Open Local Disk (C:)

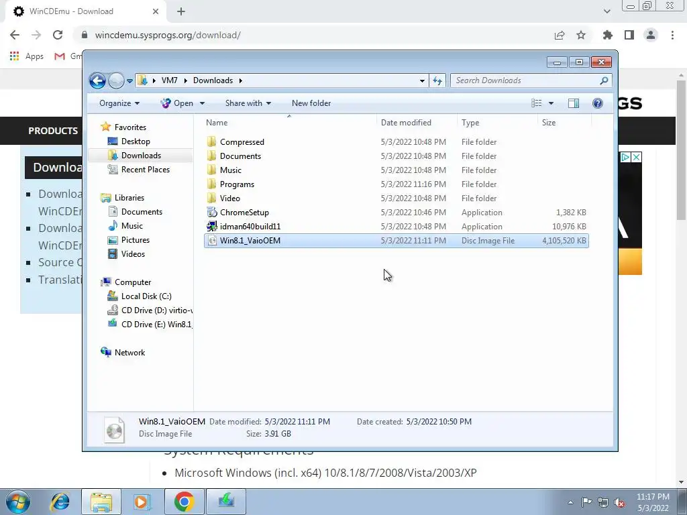pyautogui.click(x=146, y=296)
